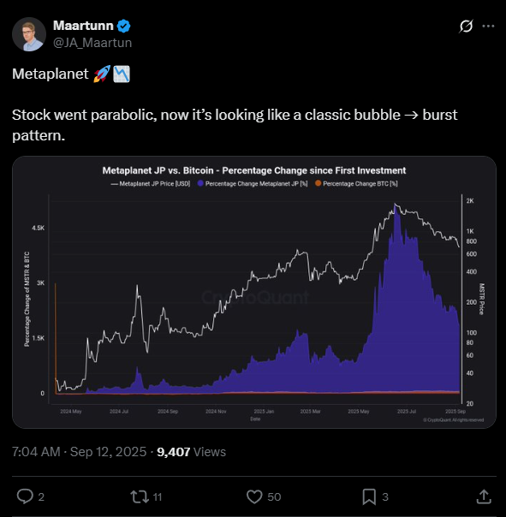Click the purple Metaplanet JP legend dot

(200, 183)
